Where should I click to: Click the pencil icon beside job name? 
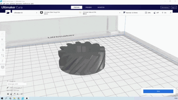[8, 88]
